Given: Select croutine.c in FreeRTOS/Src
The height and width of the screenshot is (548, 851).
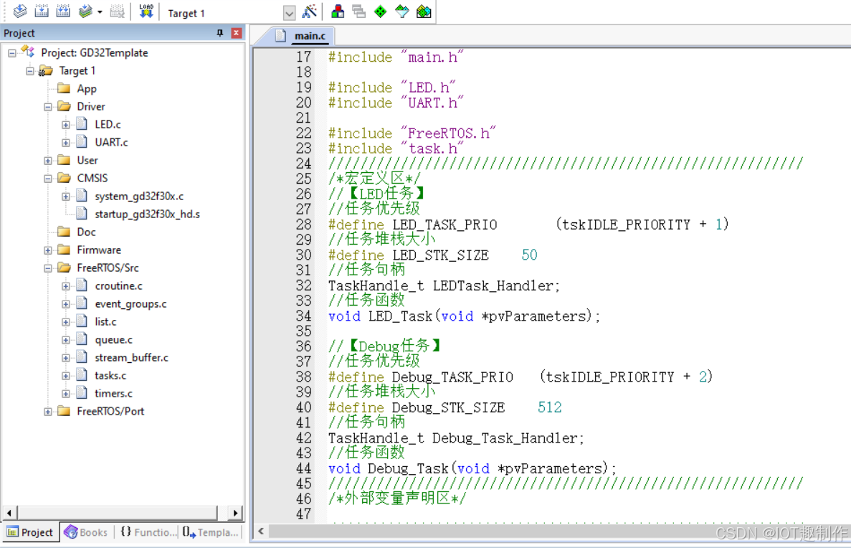Looking at the screenshot, I should tap(118, 285).
